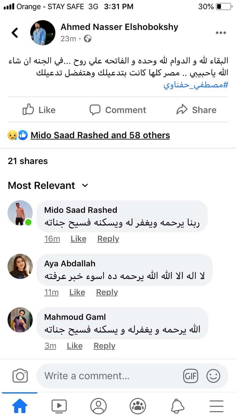Open the hamburger menu tab
This screenshot has width=236, height=420.
(x=216, y=406)
